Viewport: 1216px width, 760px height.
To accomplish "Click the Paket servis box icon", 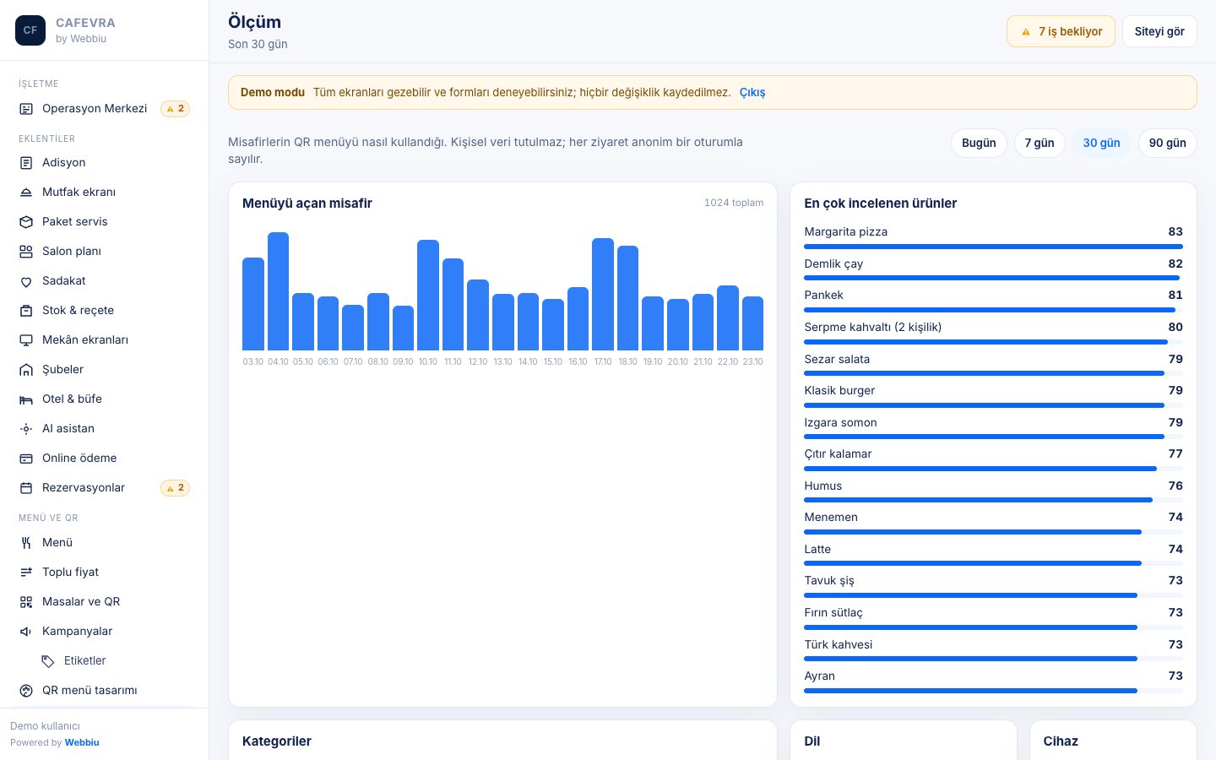I will (x=26, y=222).
